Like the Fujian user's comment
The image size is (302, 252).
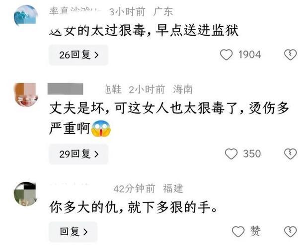238,232
